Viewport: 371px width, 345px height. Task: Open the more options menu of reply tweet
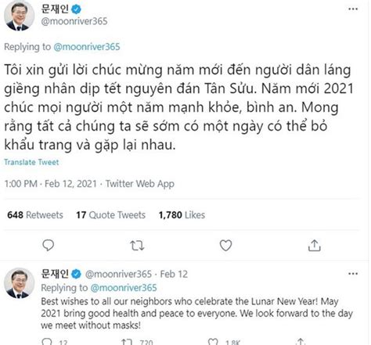pos(353,274)
